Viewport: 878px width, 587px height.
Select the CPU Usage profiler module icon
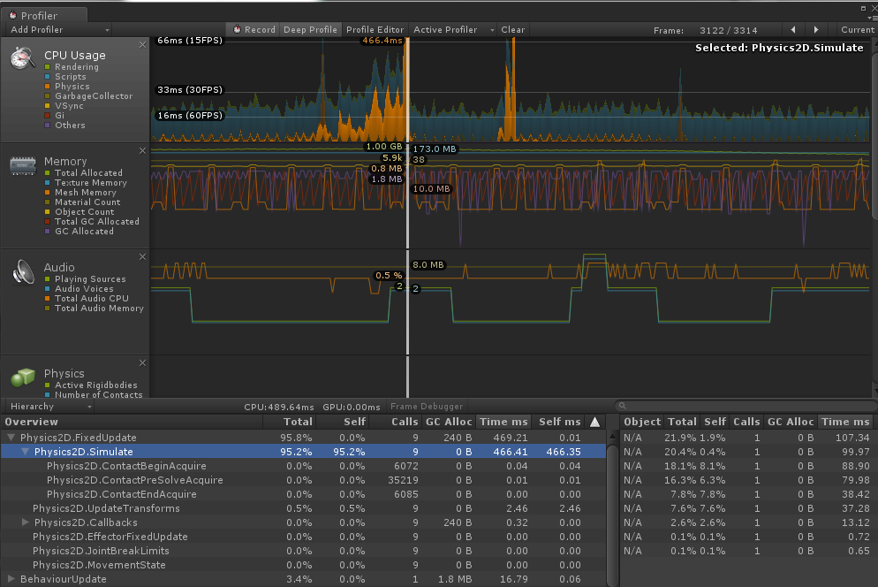tap(22, 60)
